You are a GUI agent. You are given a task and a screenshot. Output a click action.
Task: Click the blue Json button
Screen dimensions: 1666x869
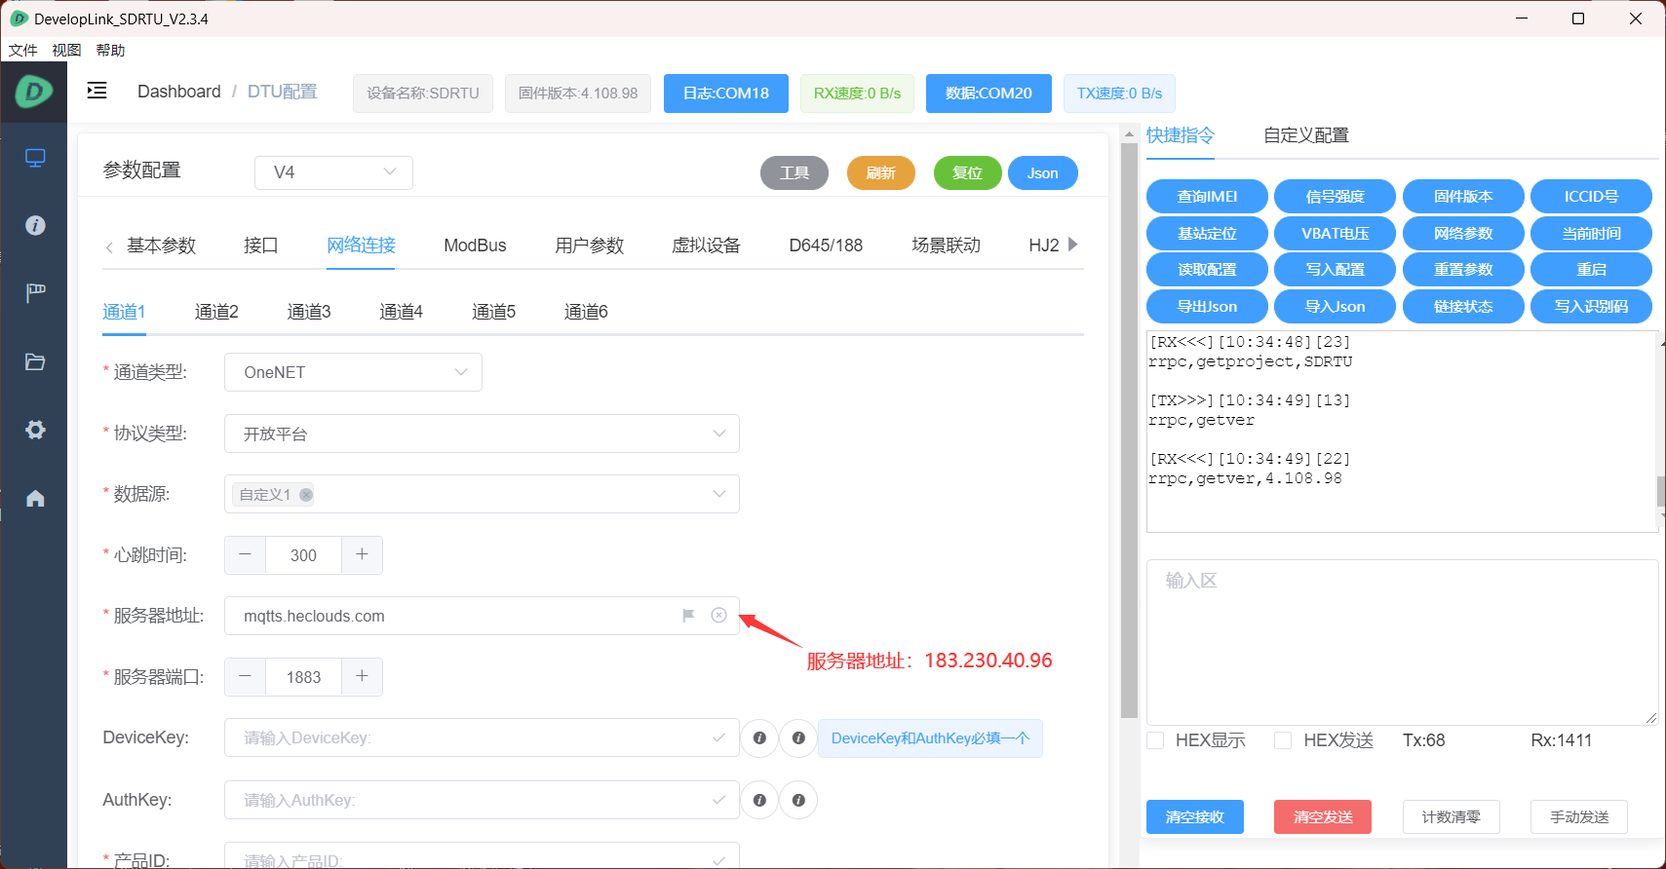pos(1042,172)
